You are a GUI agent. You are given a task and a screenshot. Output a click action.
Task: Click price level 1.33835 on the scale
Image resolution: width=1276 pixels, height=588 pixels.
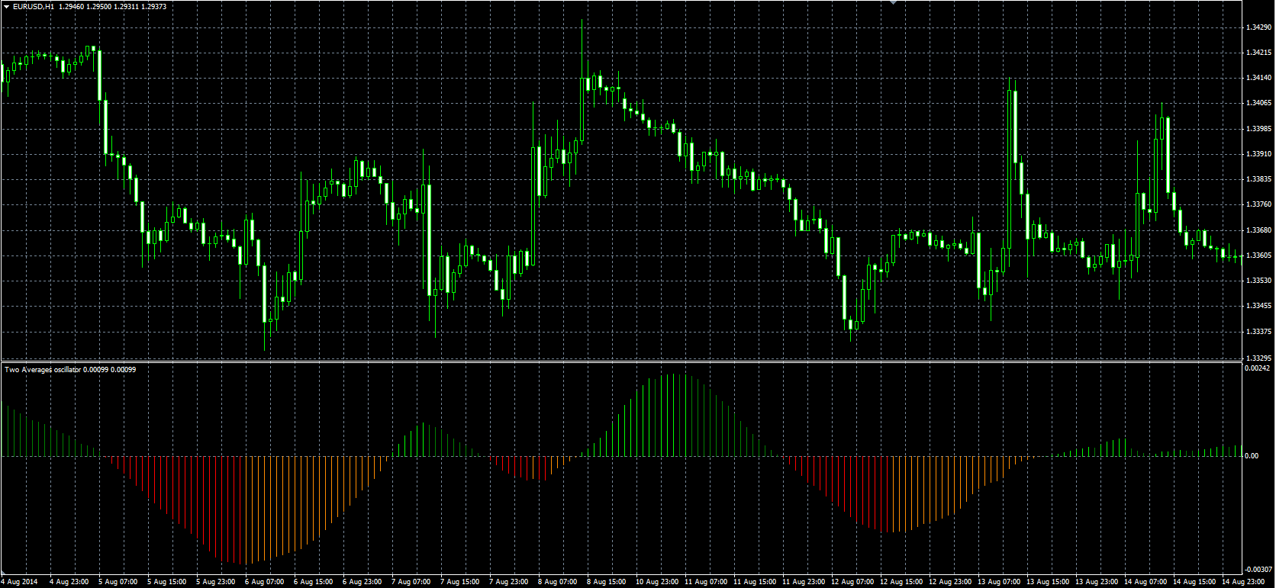click(x=1258, y=179)
